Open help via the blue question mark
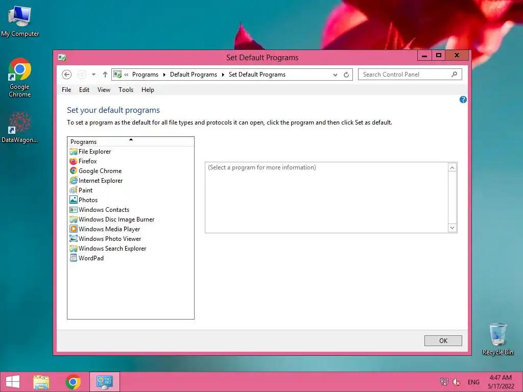 click(x=463, y=100)
